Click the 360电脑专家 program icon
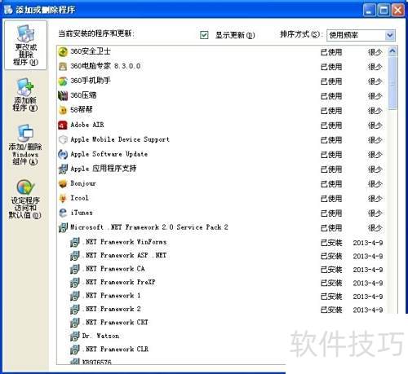Image resolution: width=408 pixels, height=374 pixels. [63, 66]
